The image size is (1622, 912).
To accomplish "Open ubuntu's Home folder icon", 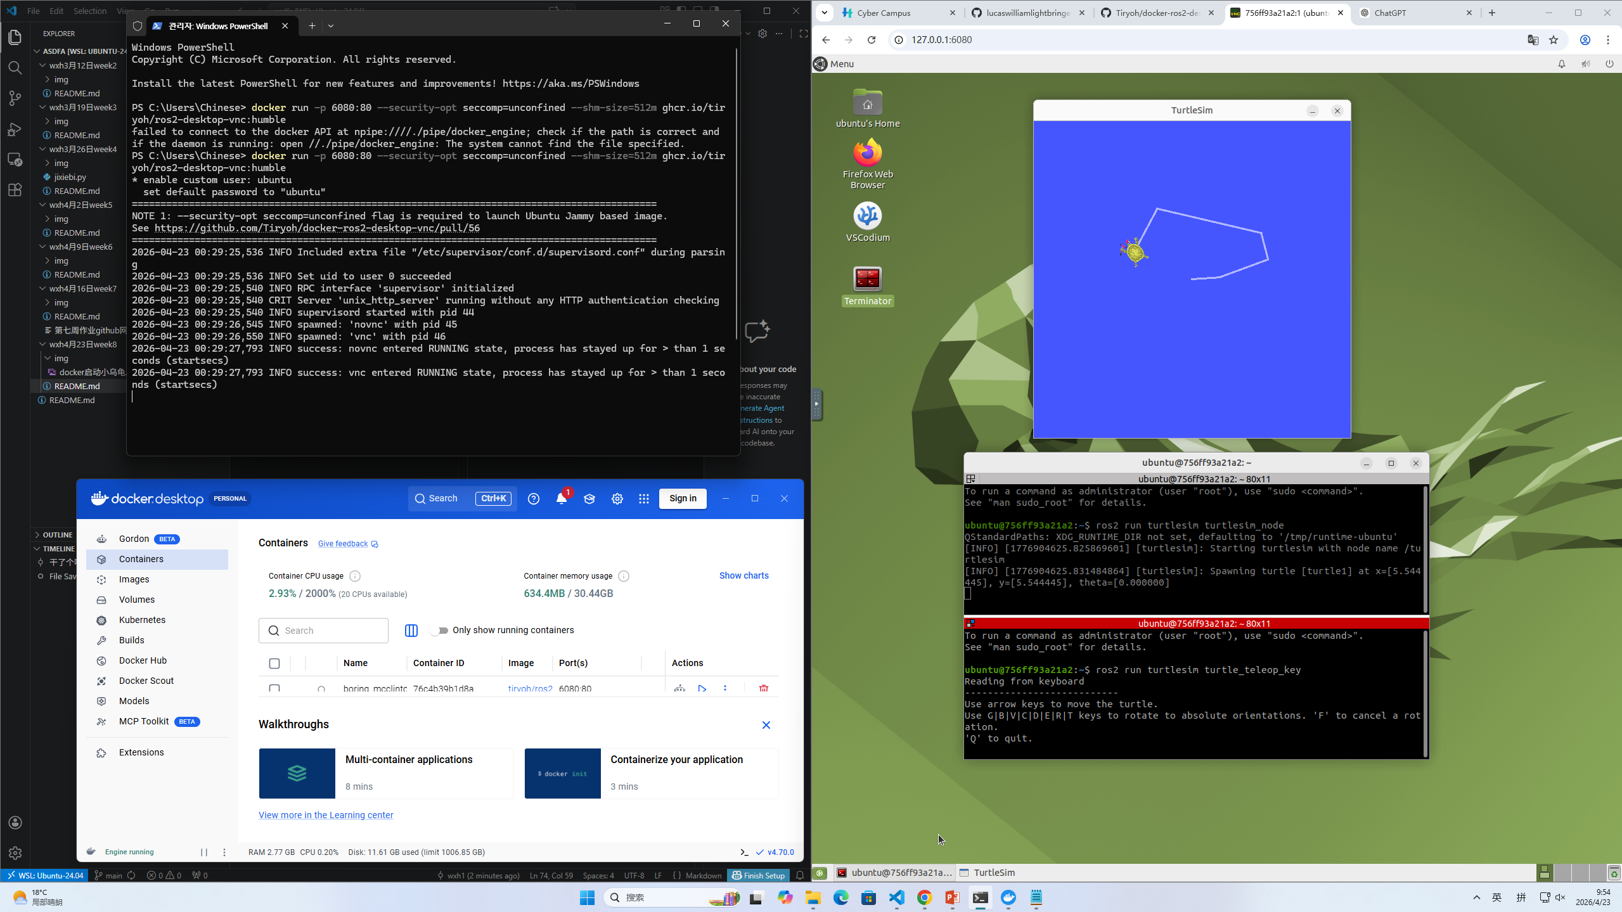I will pyautogui.click(x=868, y=108).
